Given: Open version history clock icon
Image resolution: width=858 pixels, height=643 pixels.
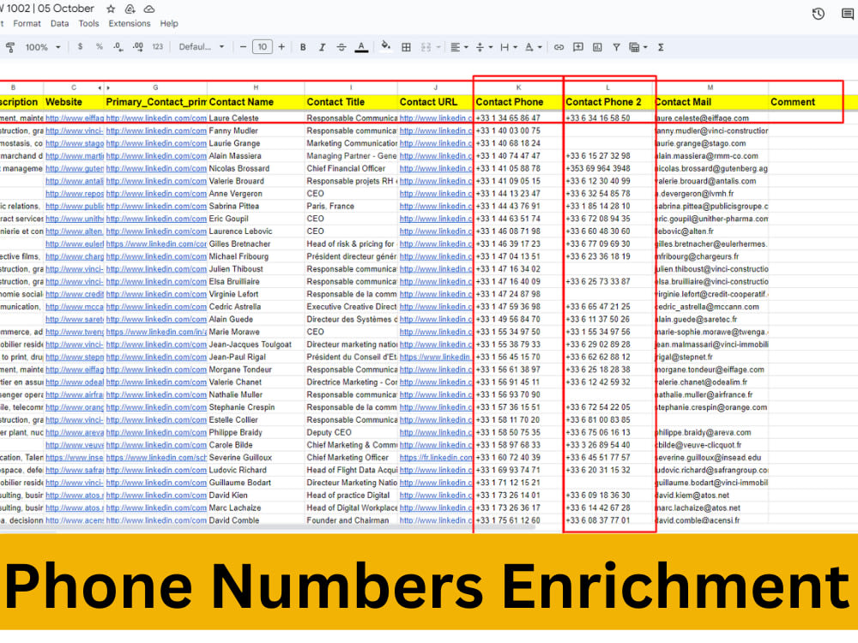Looking at the screenshot, I should 818,15.
